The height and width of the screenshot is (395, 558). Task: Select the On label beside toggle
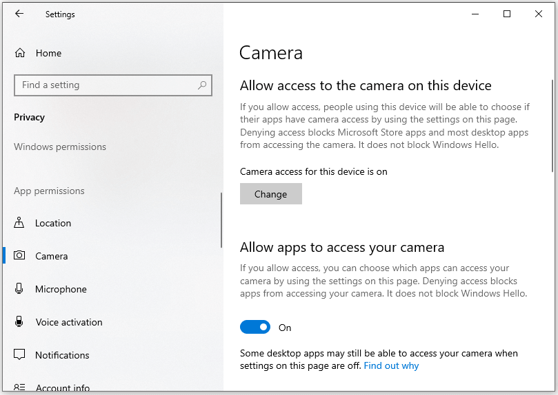(x=285, y=328)
